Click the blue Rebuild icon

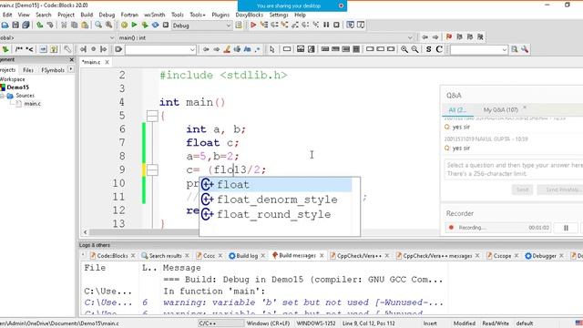point(155,25)
